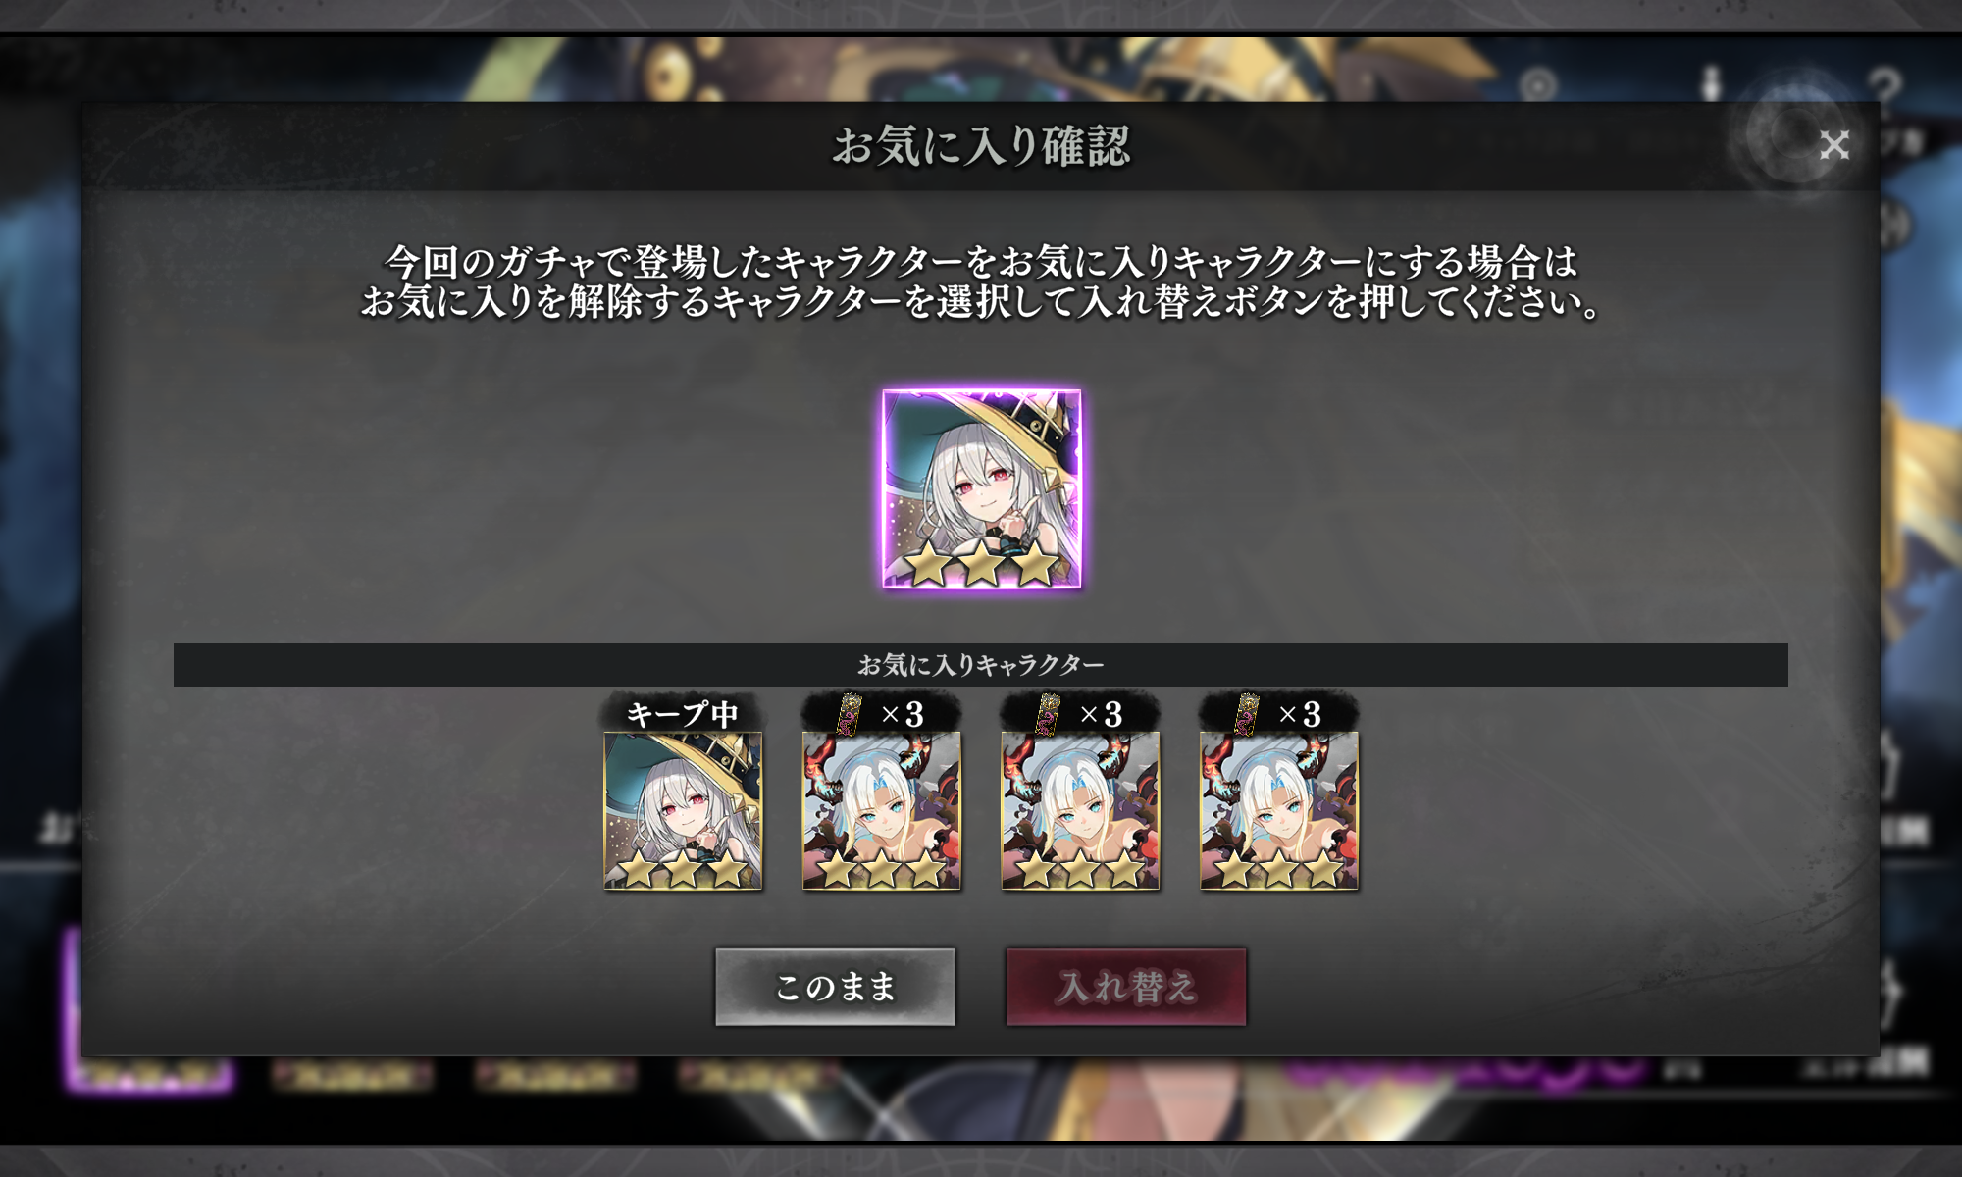
Task: Click the お気に入りキャラクター section header bar
Action: (981, 665)
